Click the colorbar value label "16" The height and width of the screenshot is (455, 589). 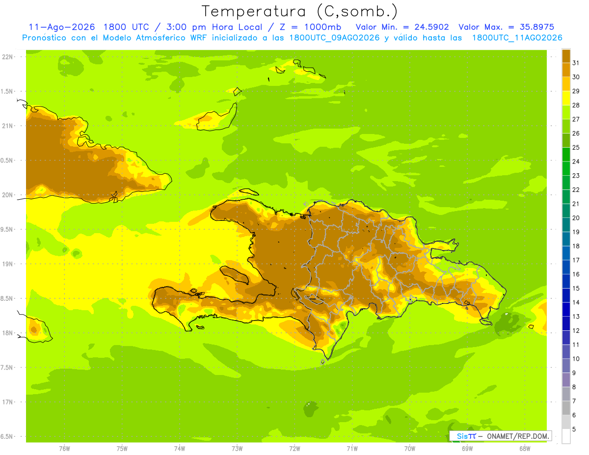576,274
